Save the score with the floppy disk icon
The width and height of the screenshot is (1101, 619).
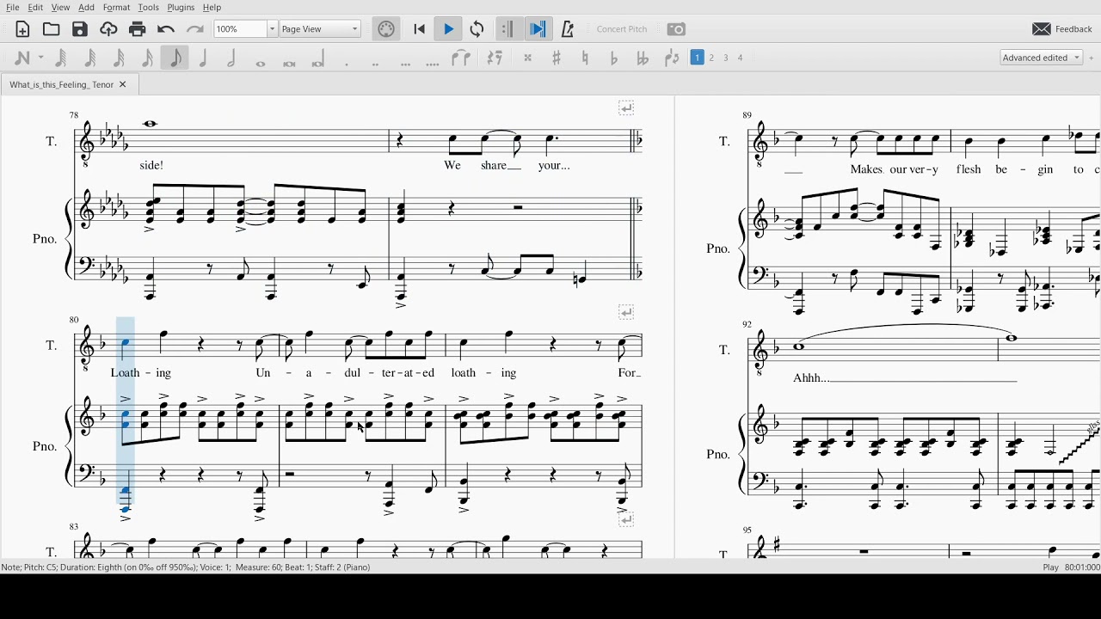click(x=80, y=29)
